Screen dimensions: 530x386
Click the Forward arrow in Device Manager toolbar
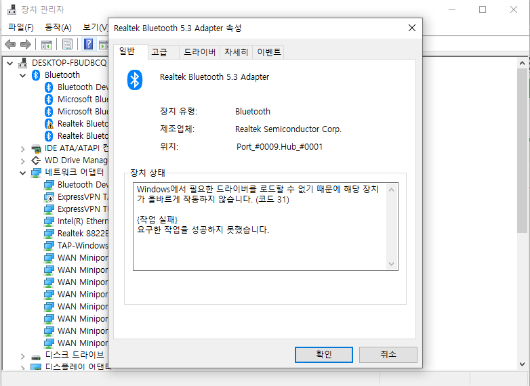tap(26, 44)
